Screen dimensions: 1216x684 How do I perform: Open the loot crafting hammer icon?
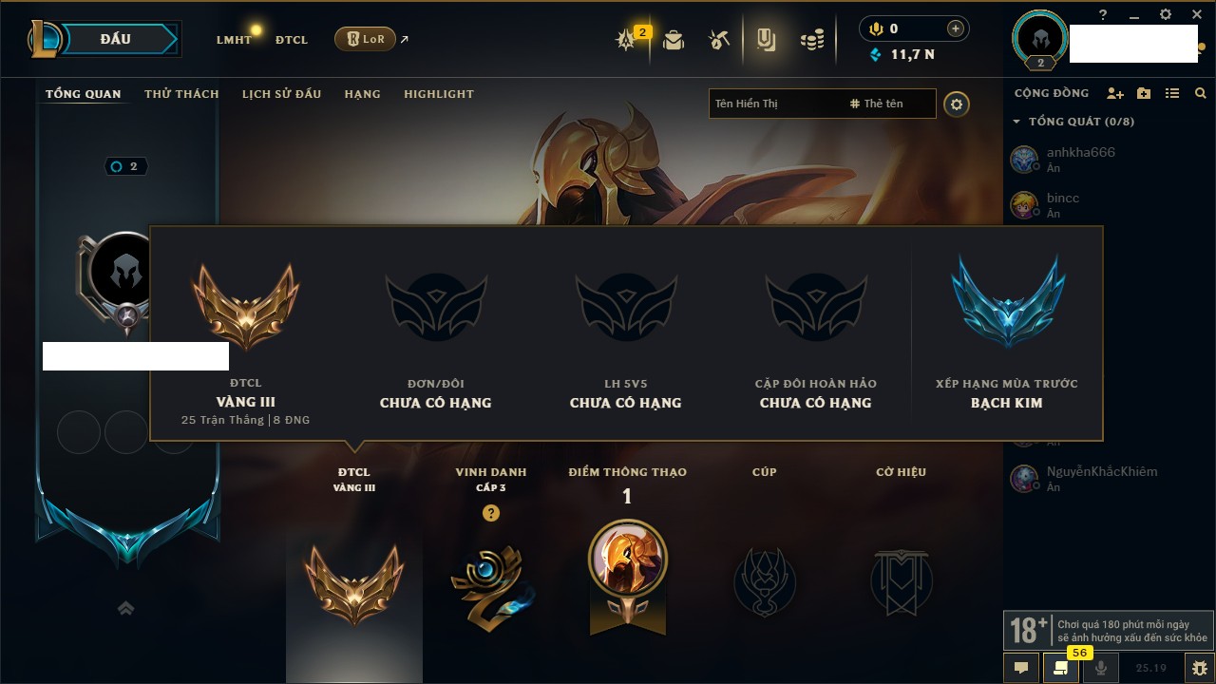(x=719, y=39)
